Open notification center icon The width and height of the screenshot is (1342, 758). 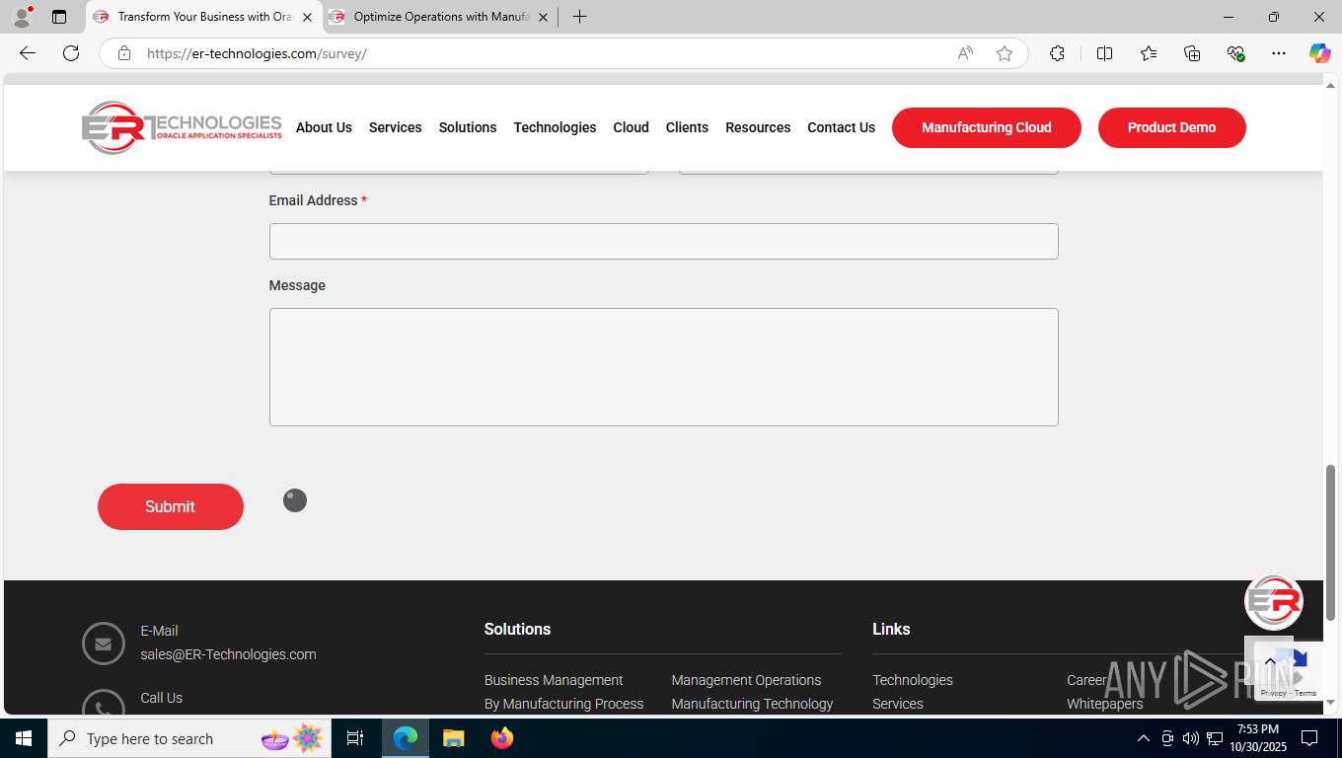1309,738
